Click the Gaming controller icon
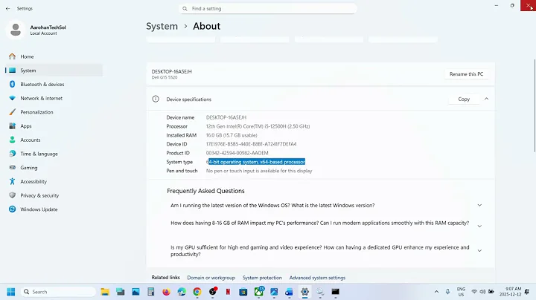The width and height of the screenshot is (536, 300). (x=13, y=167)
